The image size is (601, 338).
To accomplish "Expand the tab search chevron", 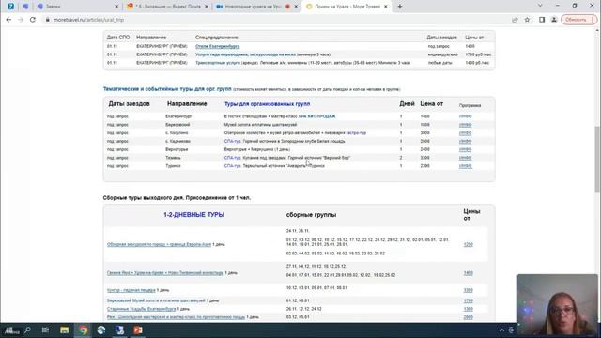I will tap(540, 6).
